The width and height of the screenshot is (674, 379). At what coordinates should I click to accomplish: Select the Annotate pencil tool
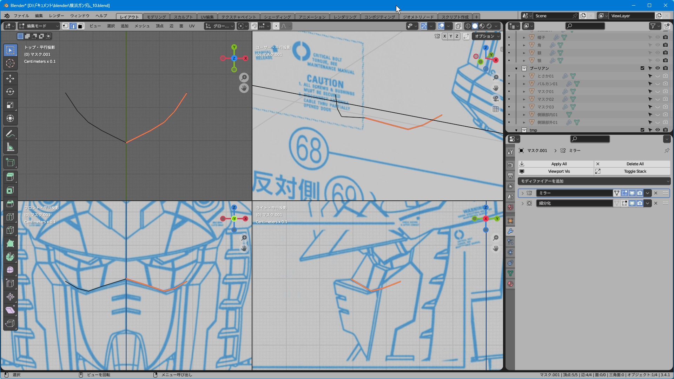pos(10,134)
